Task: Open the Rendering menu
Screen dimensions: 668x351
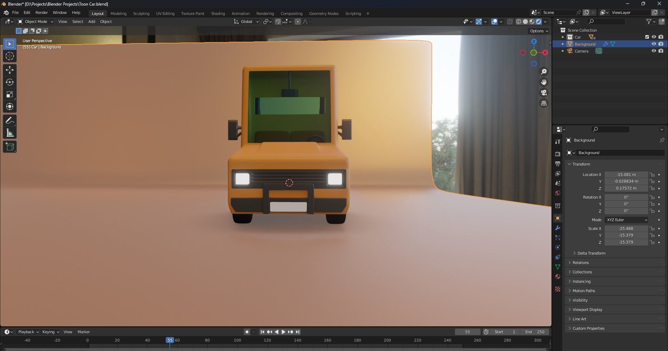Action: (265, 13)
